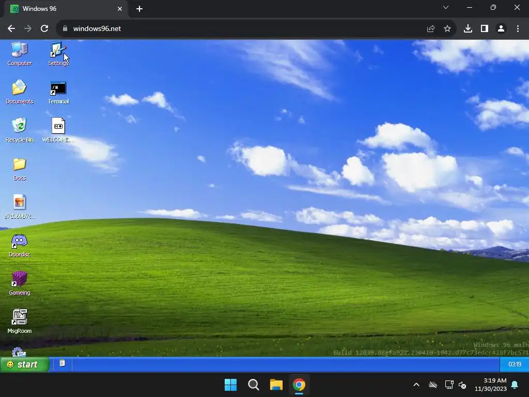Screen dimensions: 529x397
Task: Select the WELCOME markdown file
Action: pos(58,130)
